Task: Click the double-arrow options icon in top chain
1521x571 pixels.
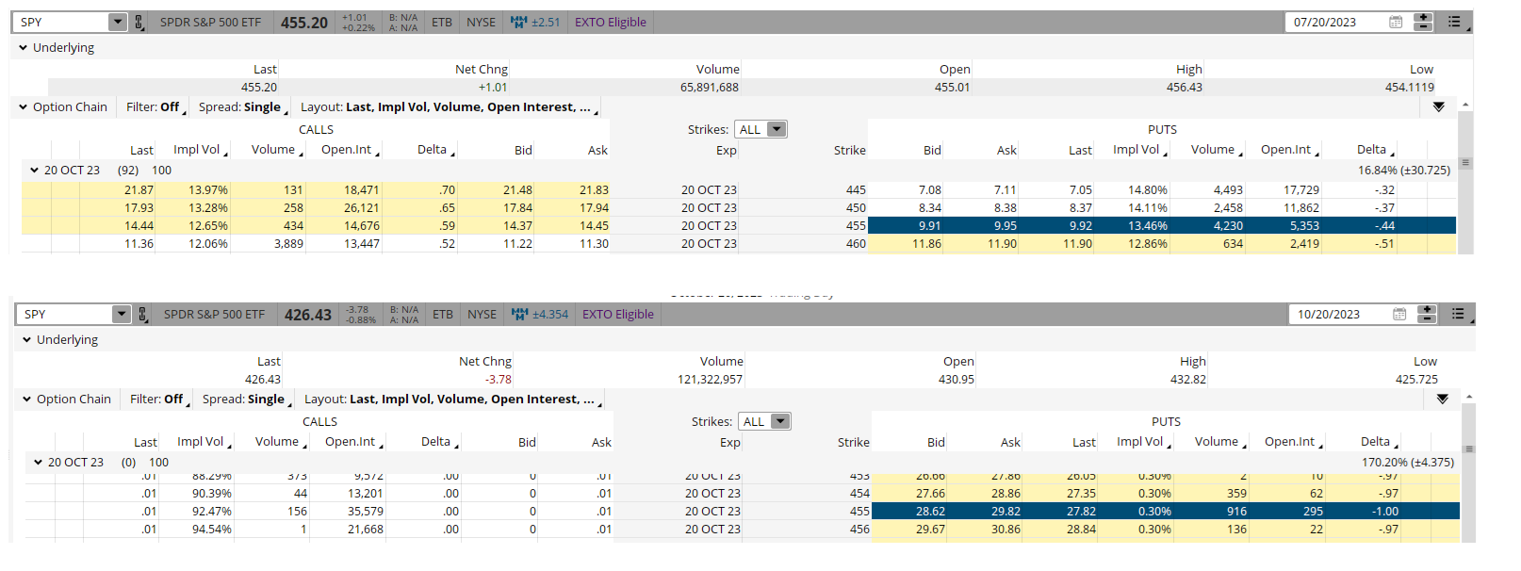Action: 1438,107
